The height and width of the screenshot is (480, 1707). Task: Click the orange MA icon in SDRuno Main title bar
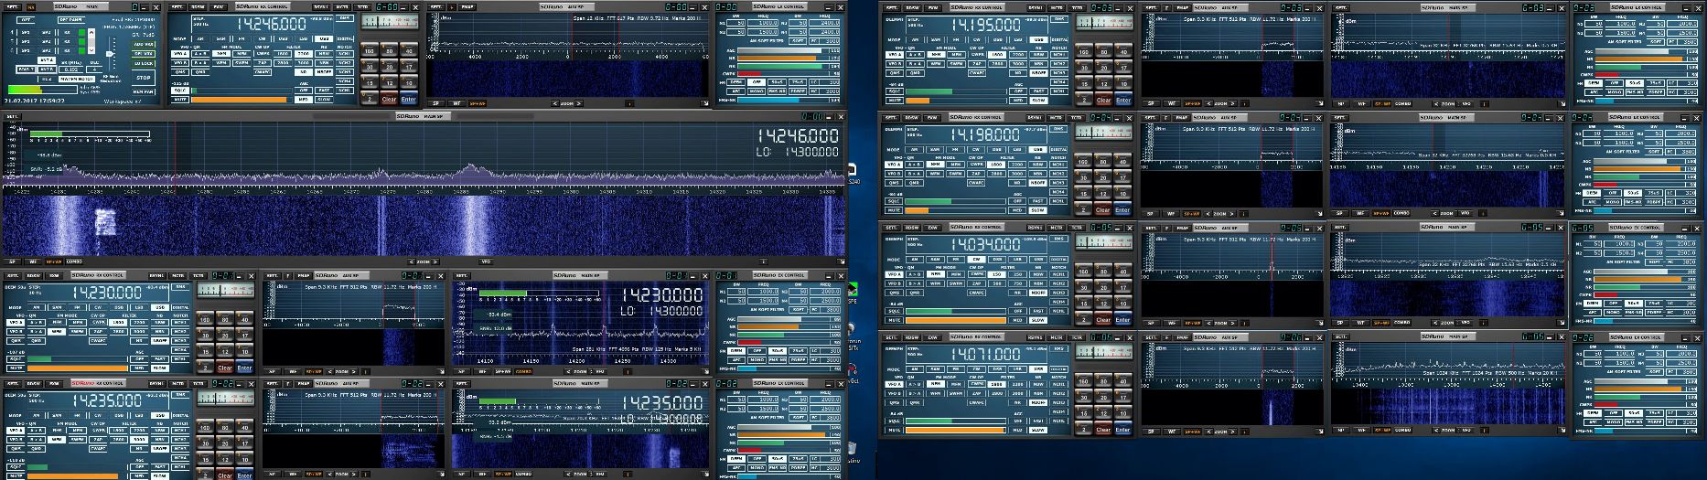pos(30,6)
